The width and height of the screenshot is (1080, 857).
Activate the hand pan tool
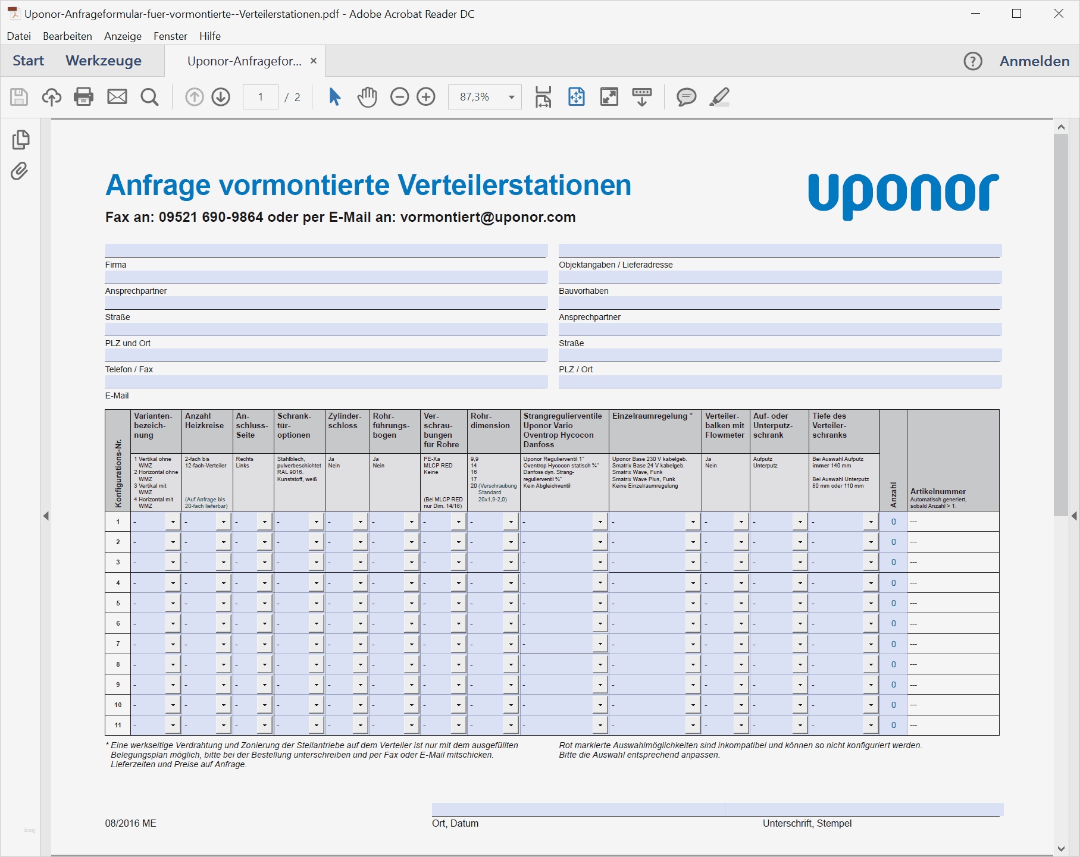click(368, 96)
